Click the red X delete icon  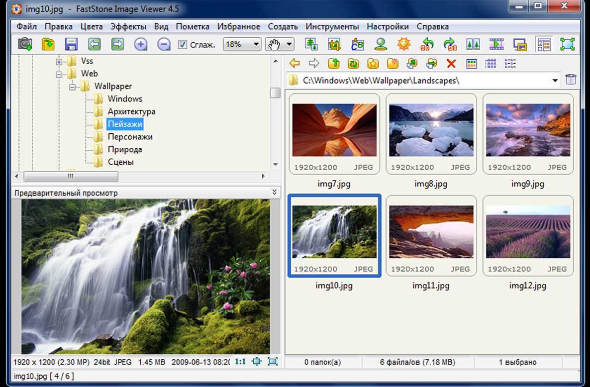click(x=451, y=64)
